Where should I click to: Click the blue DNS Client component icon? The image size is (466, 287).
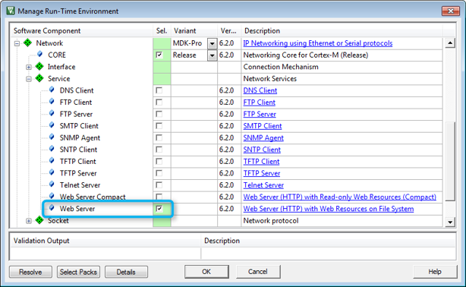point(52,90)
